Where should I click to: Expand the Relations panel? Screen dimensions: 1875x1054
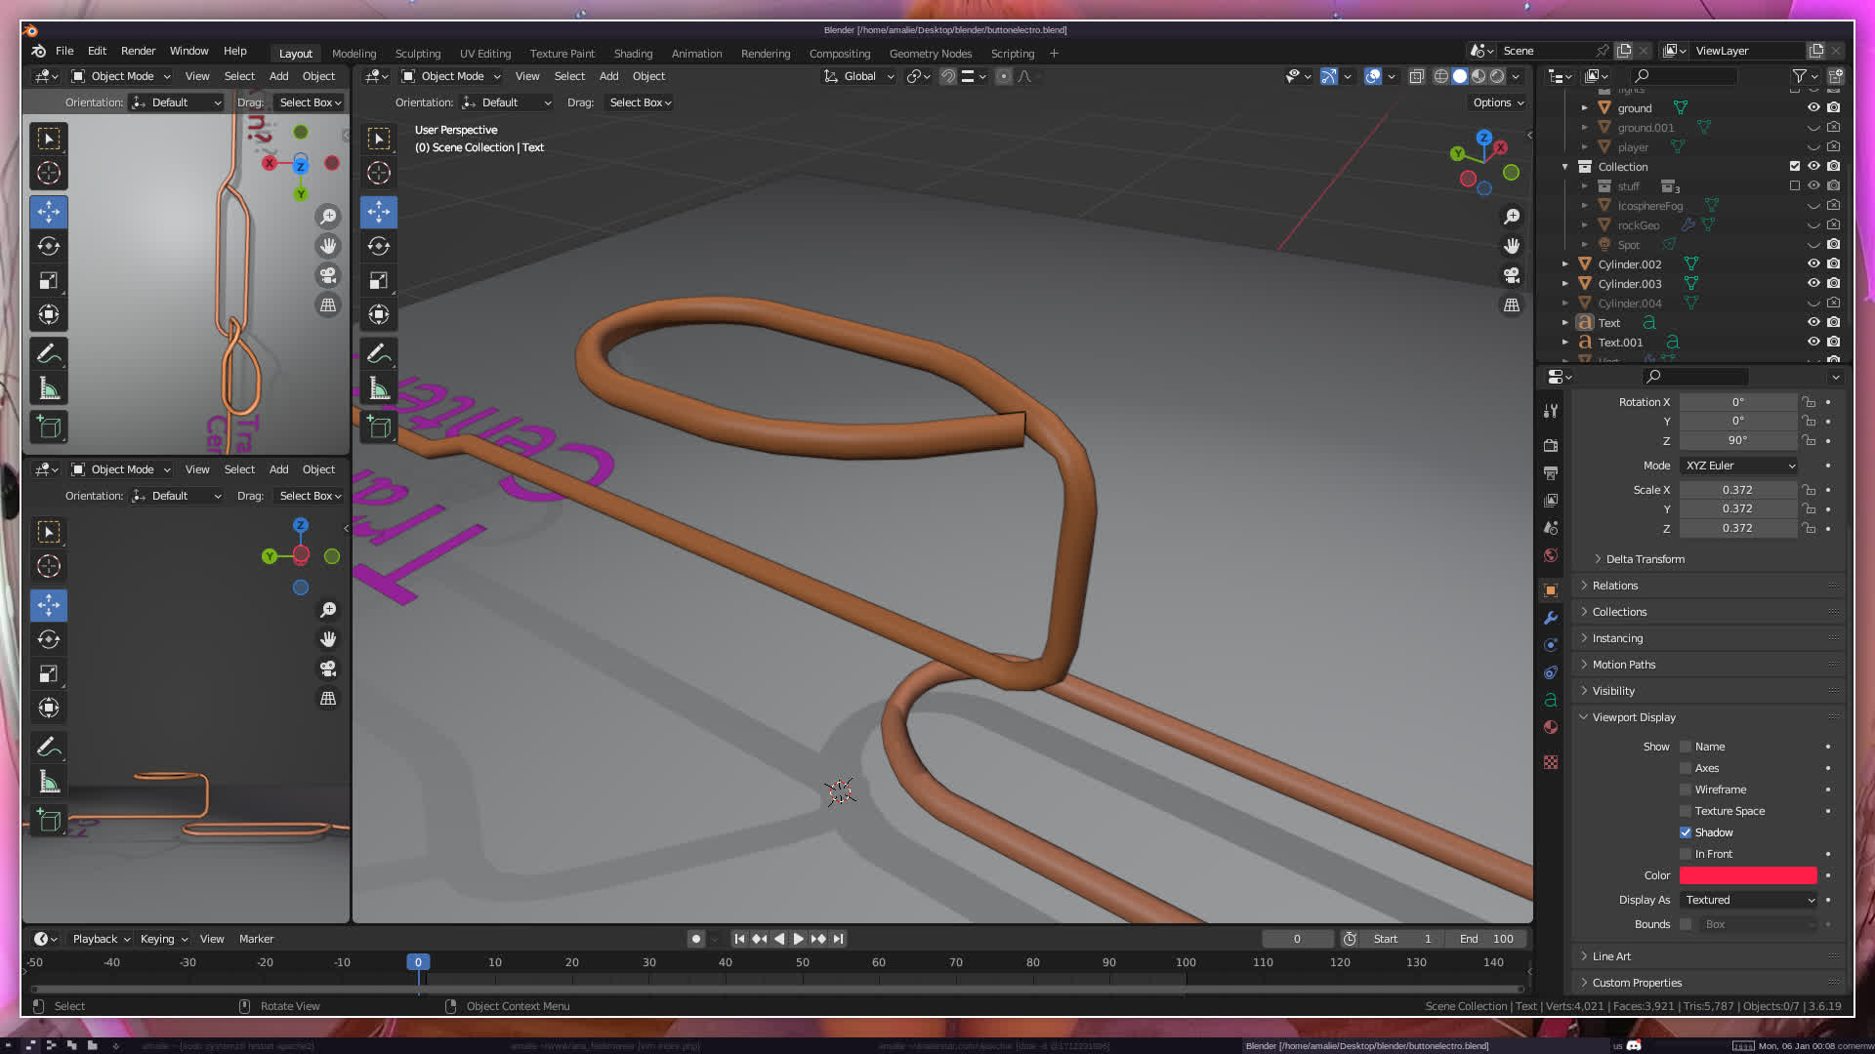(x=1615, y=586)
